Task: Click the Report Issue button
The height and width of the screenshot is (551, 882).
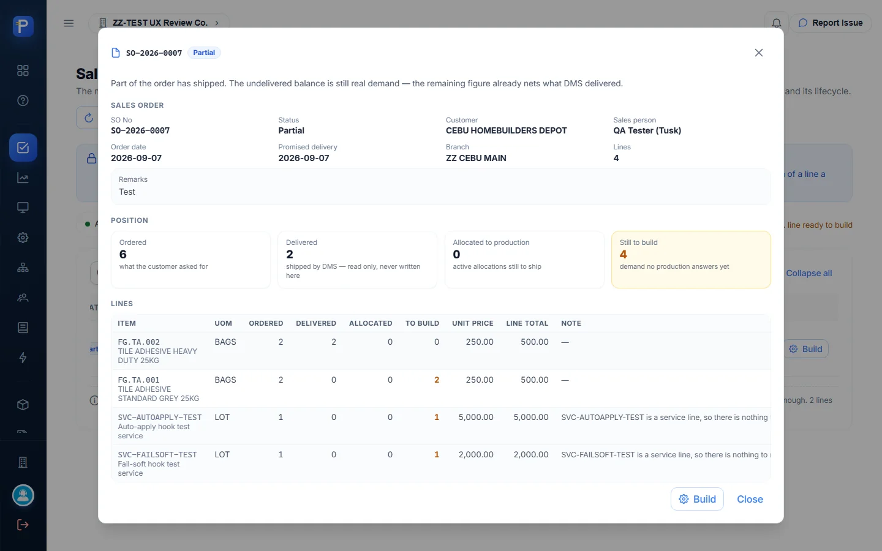Action: [x=831, y=23]
